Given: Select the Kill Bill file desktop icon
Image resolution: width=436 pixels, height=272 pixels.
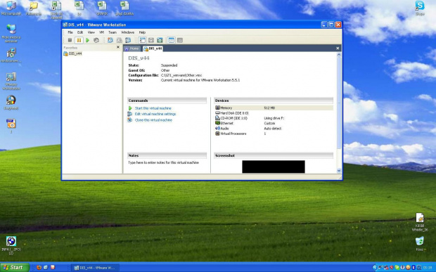Looking at the screenshot, I should [420, 222].
